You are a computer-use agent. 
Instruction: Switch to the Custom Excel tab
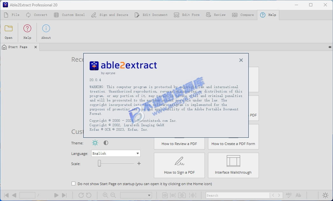click(x=69, y=15)
